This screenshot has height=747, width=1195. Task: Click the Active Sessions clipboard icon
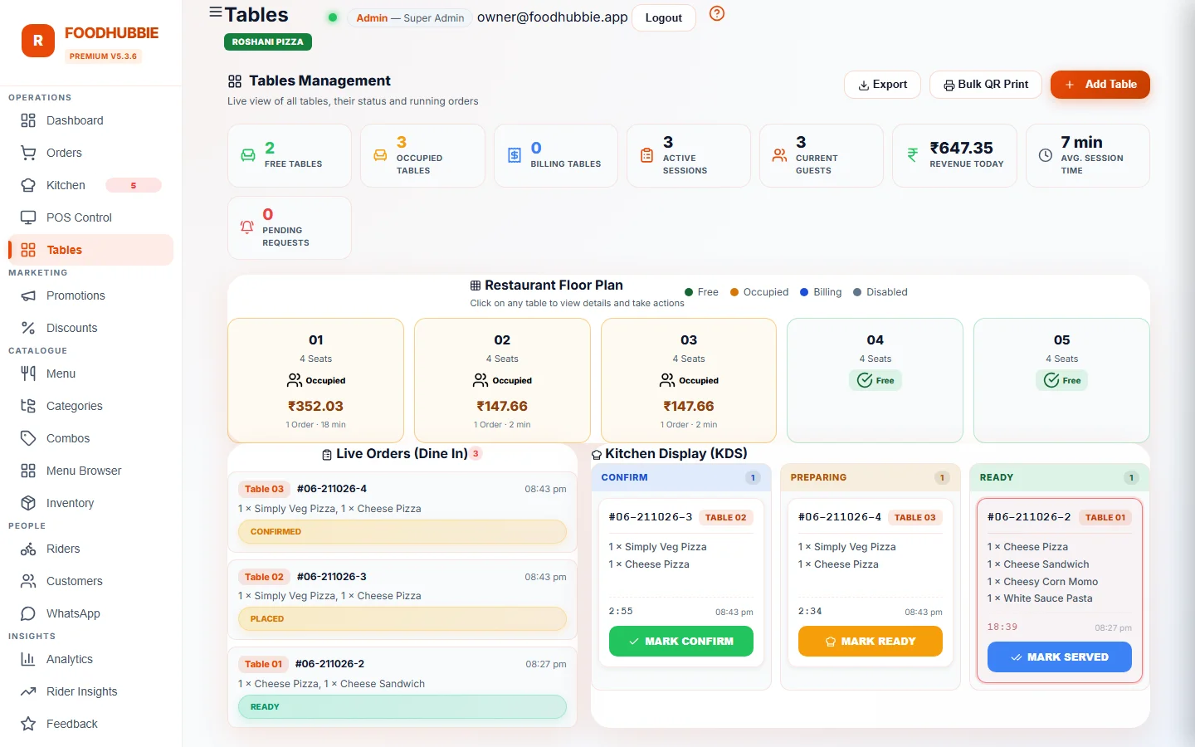point(646,155)
